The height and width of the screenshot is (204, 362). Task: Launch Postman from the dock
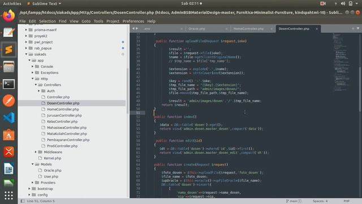tap(9, 101)
